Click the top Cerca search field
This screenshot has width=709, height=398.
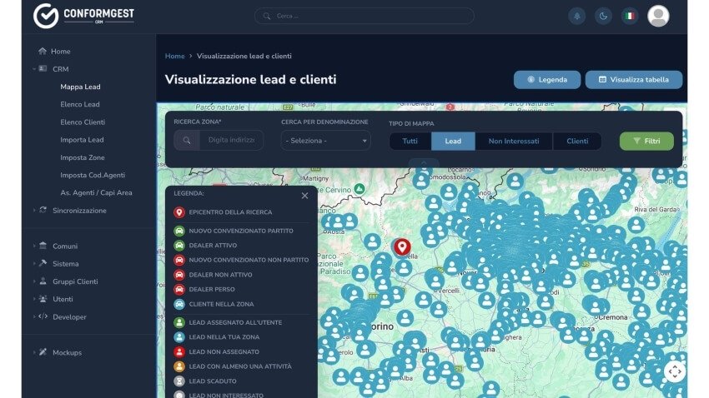point(364,16)
